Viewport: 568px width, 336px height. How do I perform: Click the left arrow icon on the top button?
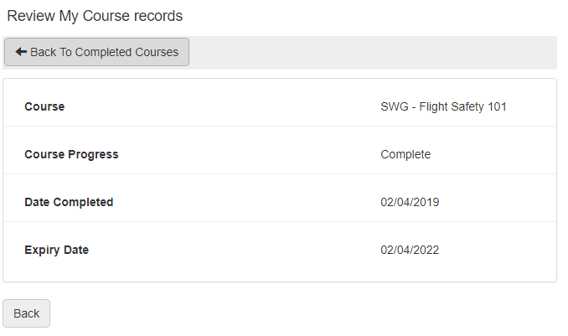click(21, 52)
